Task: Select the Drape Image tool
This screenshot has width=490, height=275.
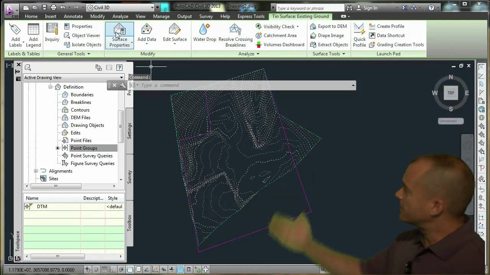Action: pos(327,36)
